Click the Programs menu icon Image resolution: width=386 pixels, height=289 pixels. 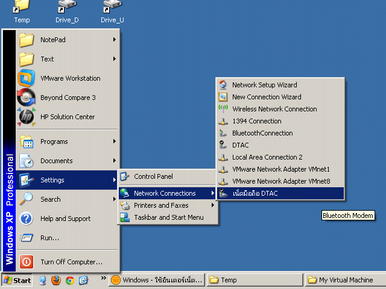pos(27,141)
